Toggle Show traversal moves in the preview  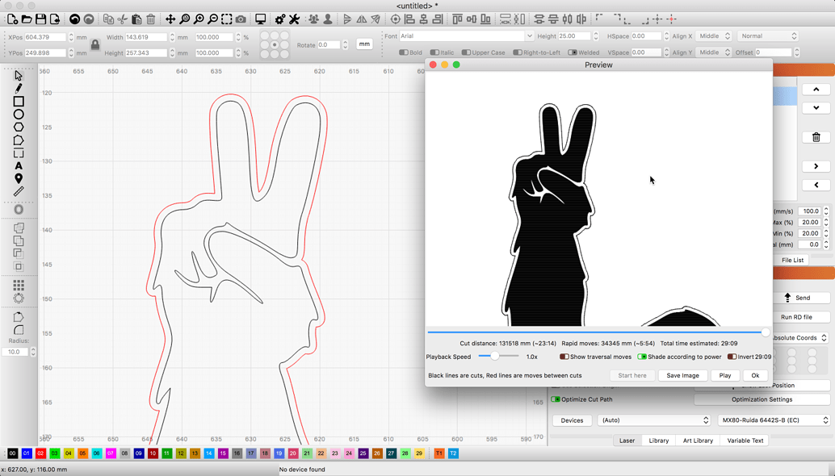point(564,357)
